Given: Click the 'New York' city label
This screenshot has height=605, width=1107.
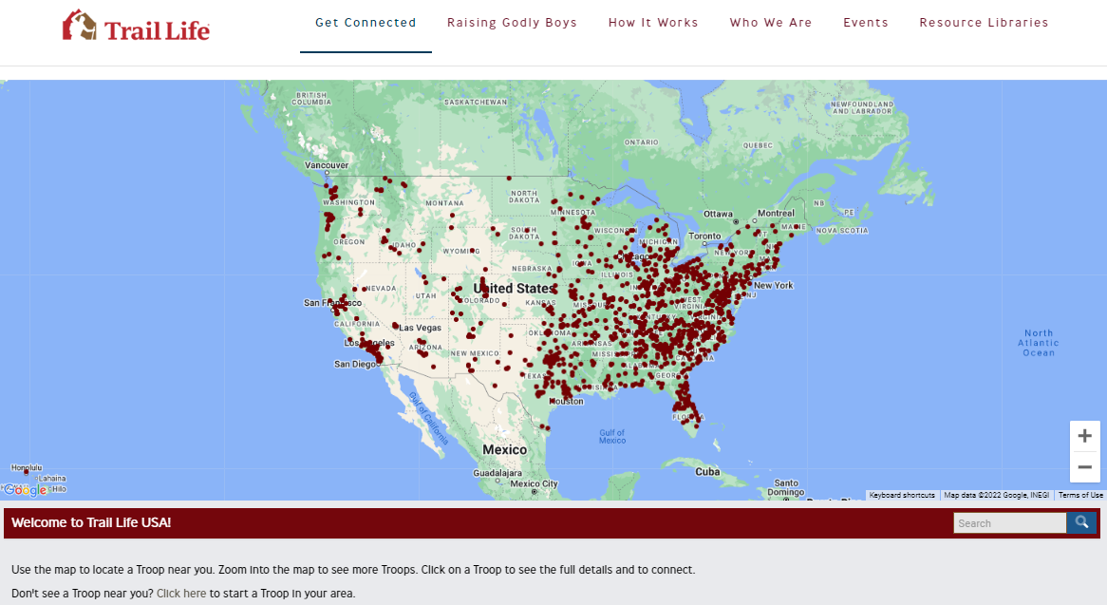Looking at the screenshot, I should (x=773, y=285).
